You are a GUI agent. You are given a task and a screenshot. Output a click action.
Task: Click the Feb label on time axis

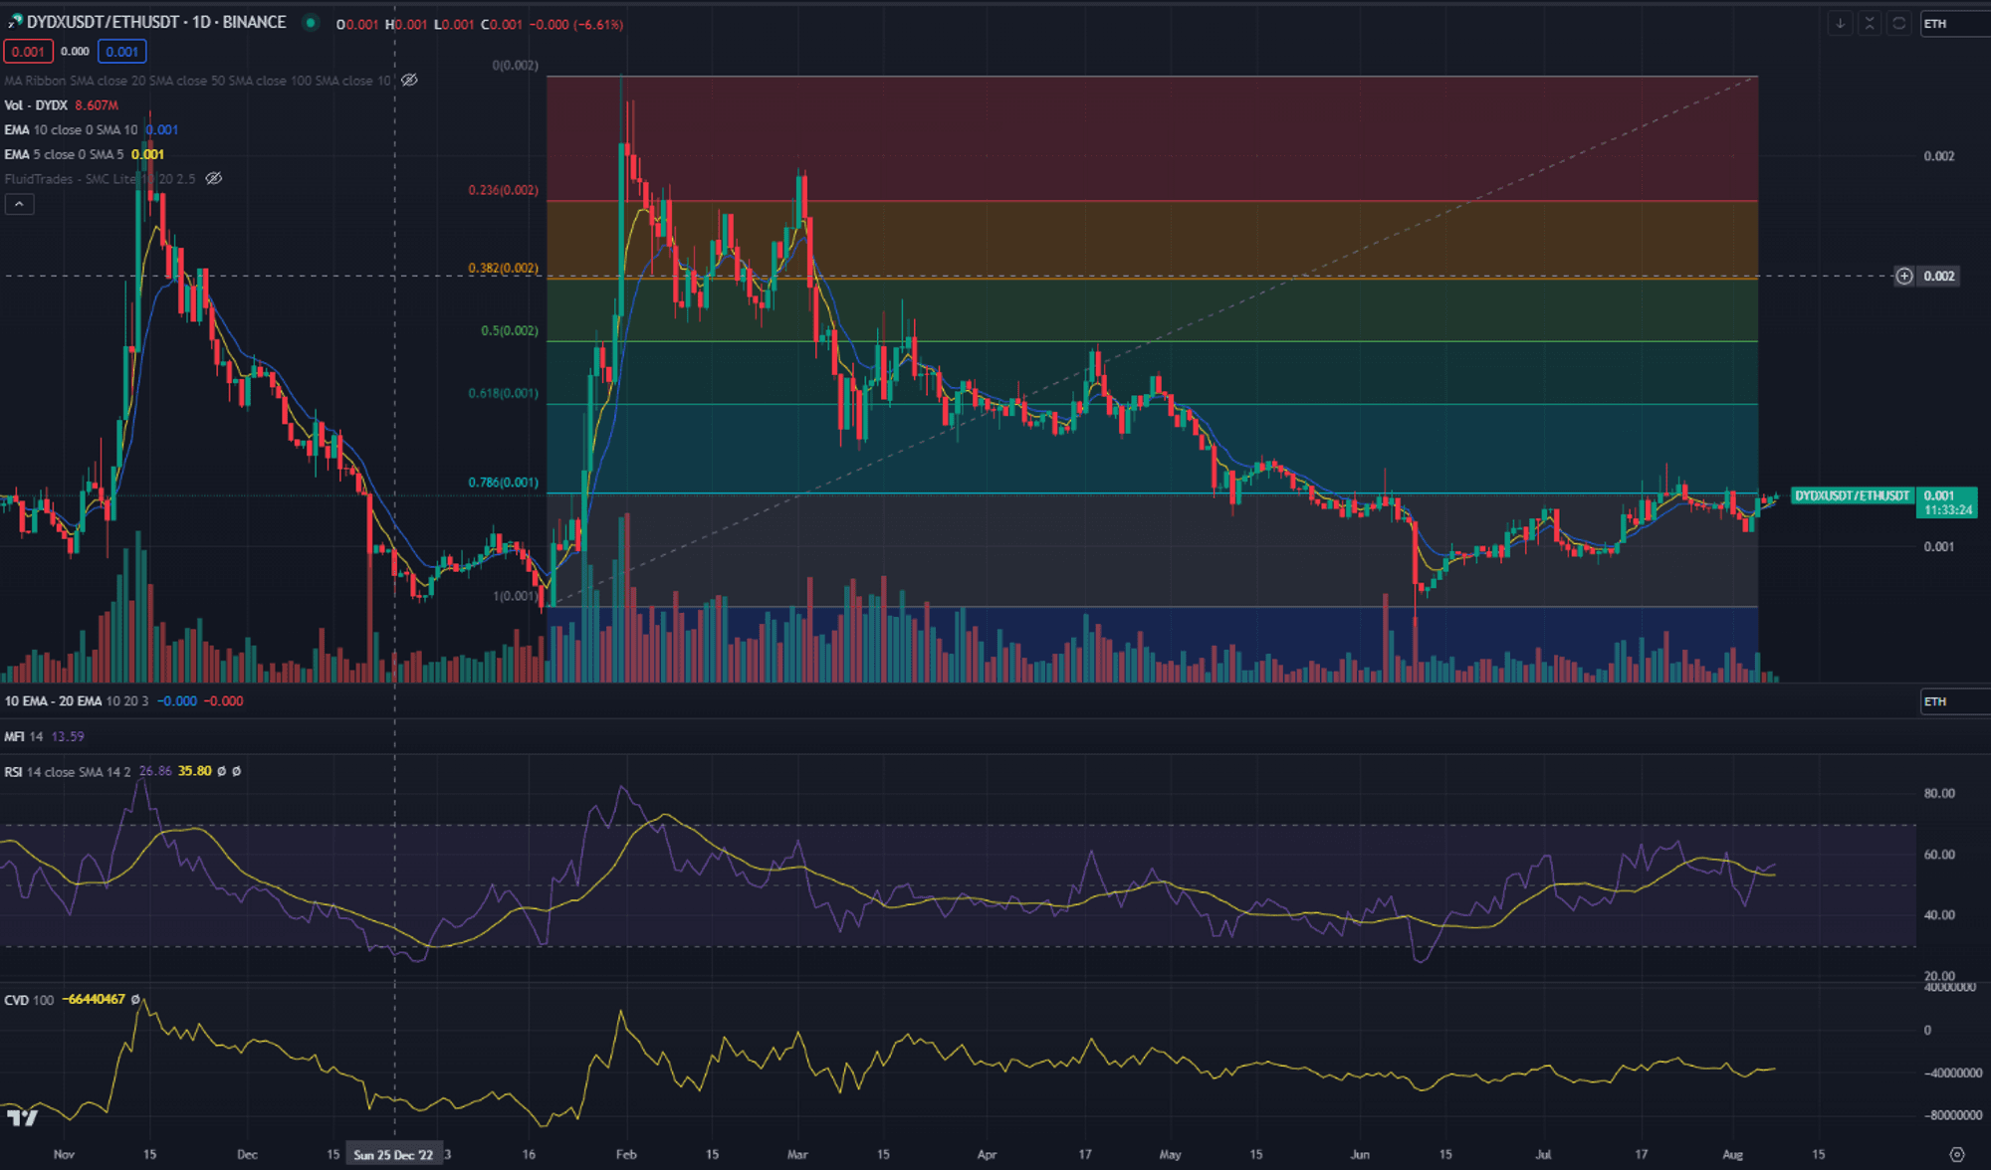click(x=625, y=1154)
